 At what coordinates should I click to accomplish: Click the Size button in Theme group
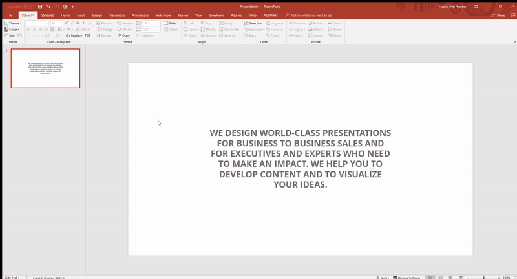point(10,35)
